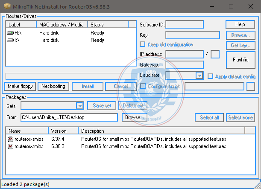
Task: Click into the IP address field
Action: [185, 54]
